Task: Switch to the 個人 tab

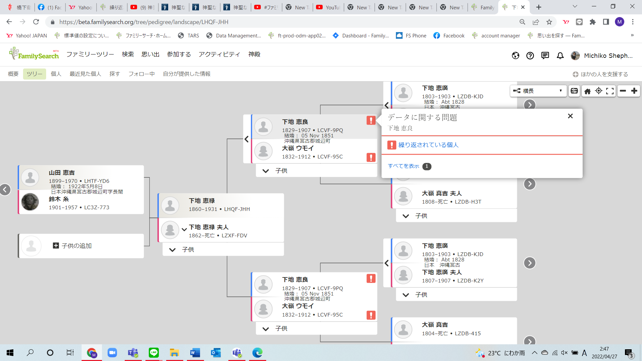Action: (x=56, y=74)
